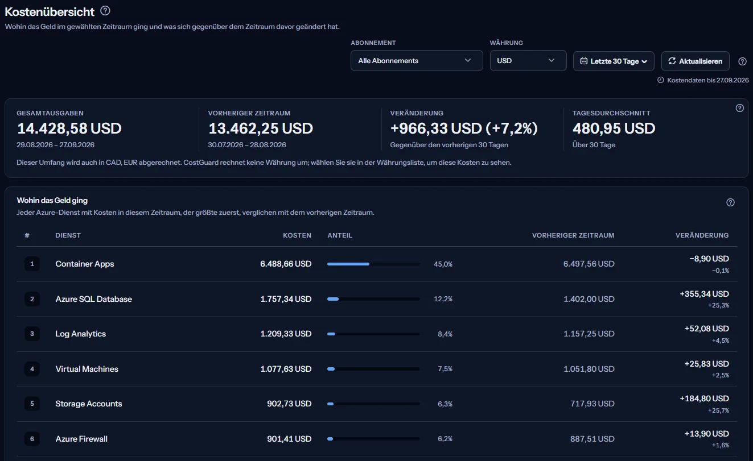Image resolution: width=753 pixels, height=461 pixels.
Task: Select the 'Azure Firewall' service name
Action: (81, 439)
